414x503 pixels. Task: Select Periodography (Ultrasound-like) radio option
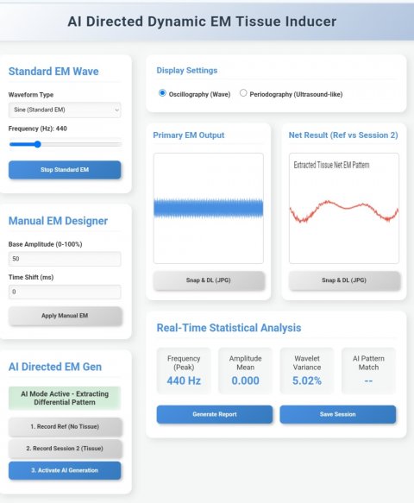pos(243,93)
